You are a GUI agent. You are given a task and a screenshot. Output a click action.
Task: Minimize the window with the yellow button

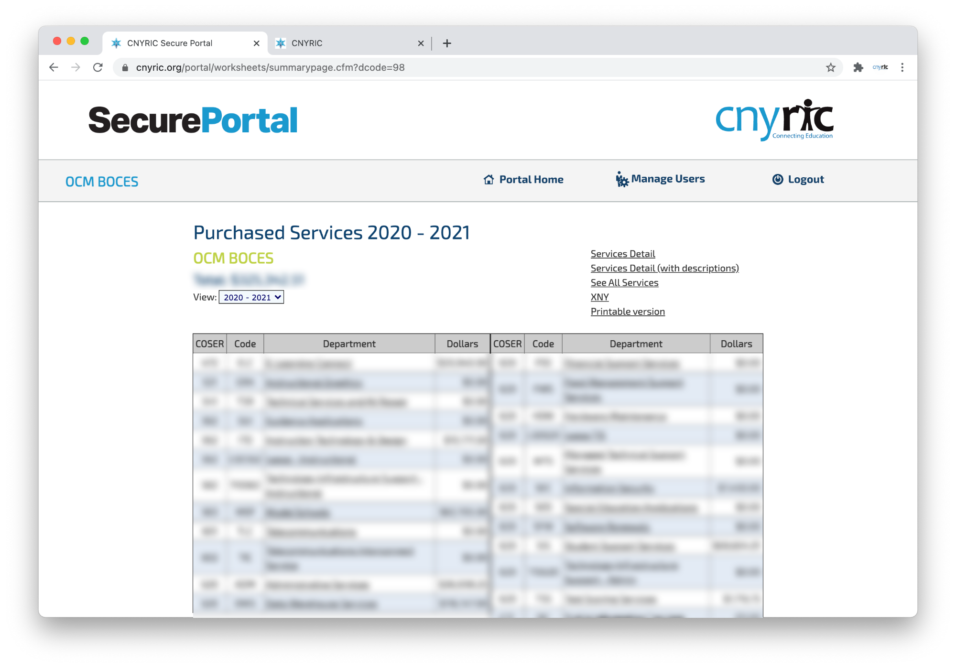point(71,41)
